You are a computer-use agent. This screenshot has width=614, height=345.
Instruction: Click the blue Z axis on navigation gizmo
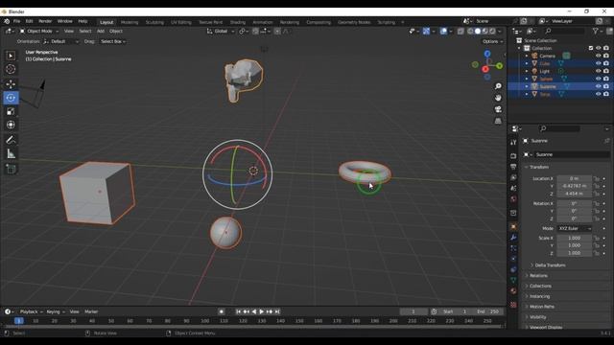tap(487, 54)
